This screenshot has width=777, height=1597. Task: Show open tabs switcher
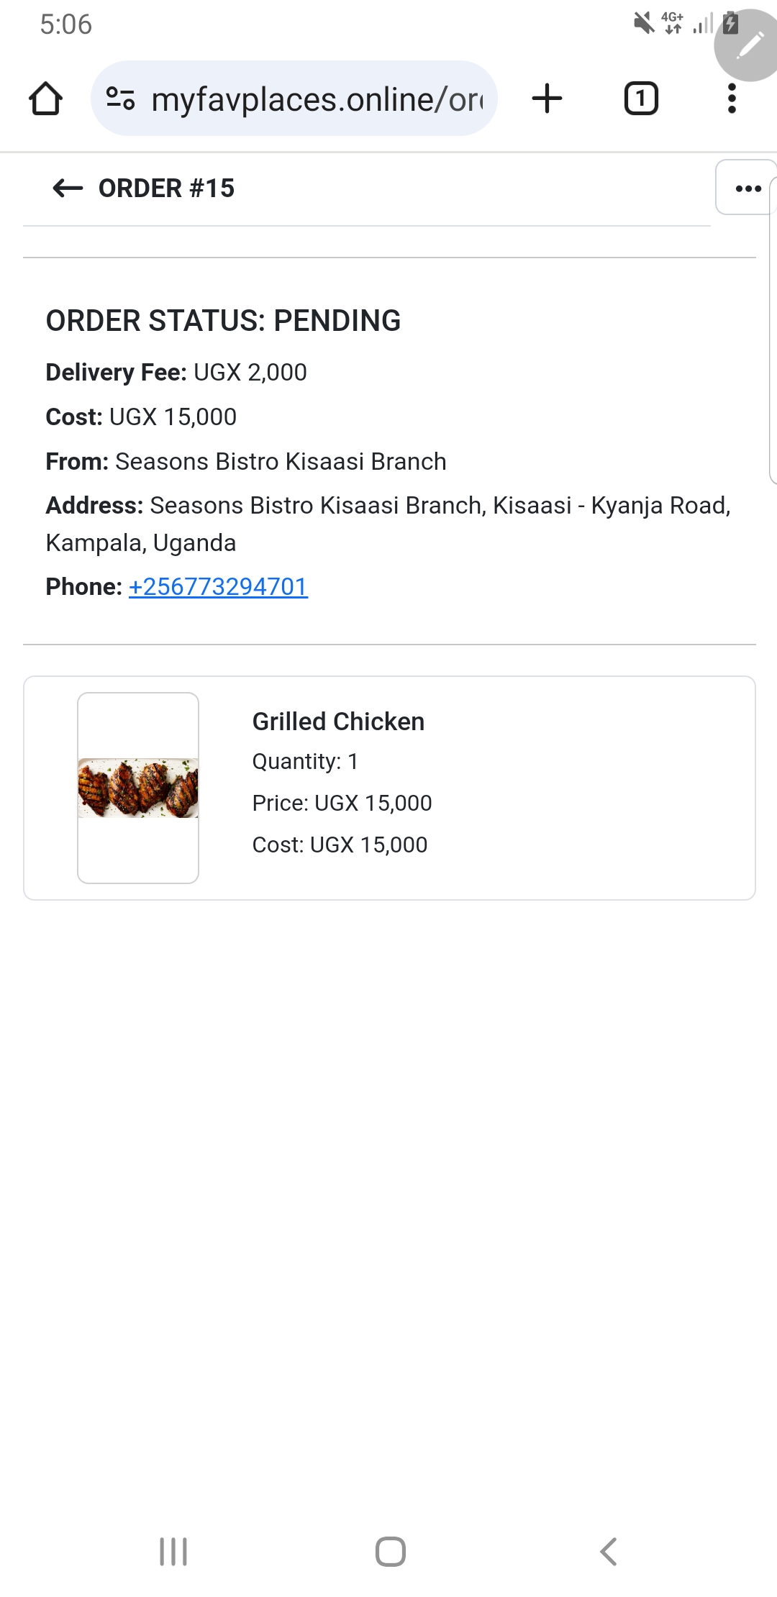(x=640, y=99)
